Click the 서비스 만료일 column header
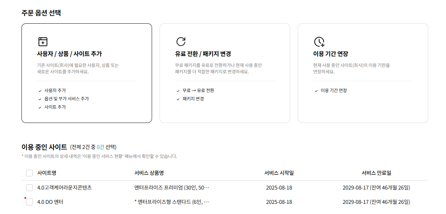Screen dimensions: 446x214 (x=376, y=173)
